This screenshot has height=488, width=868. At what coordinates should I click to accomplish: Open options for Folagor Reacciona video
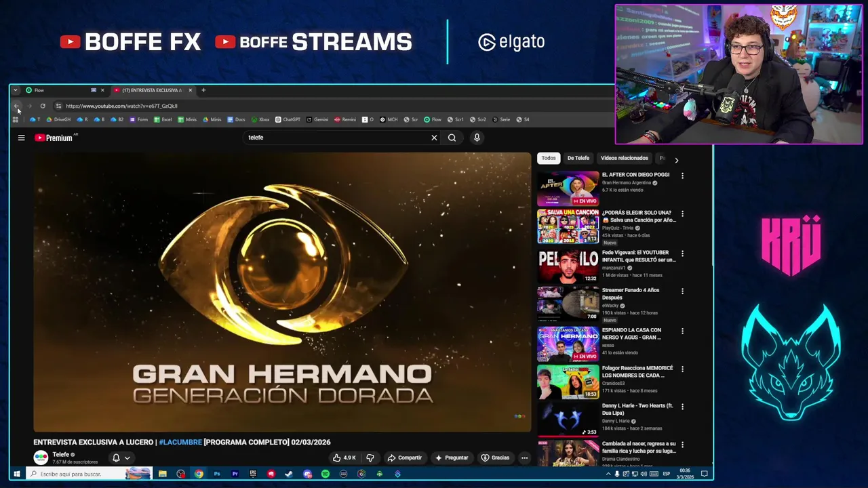(682, 369)
